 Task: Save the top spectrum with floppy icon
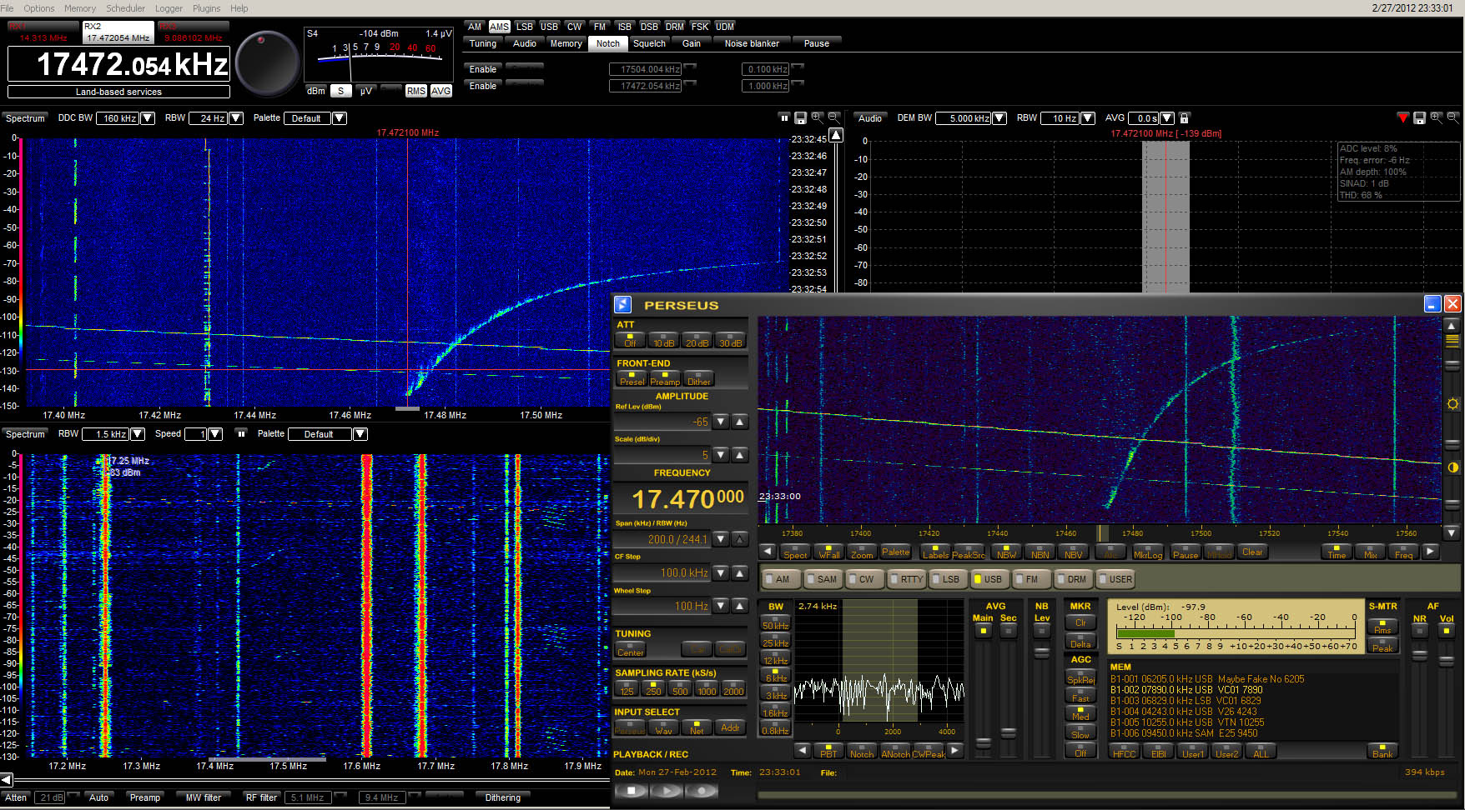(x=800, y=118)
